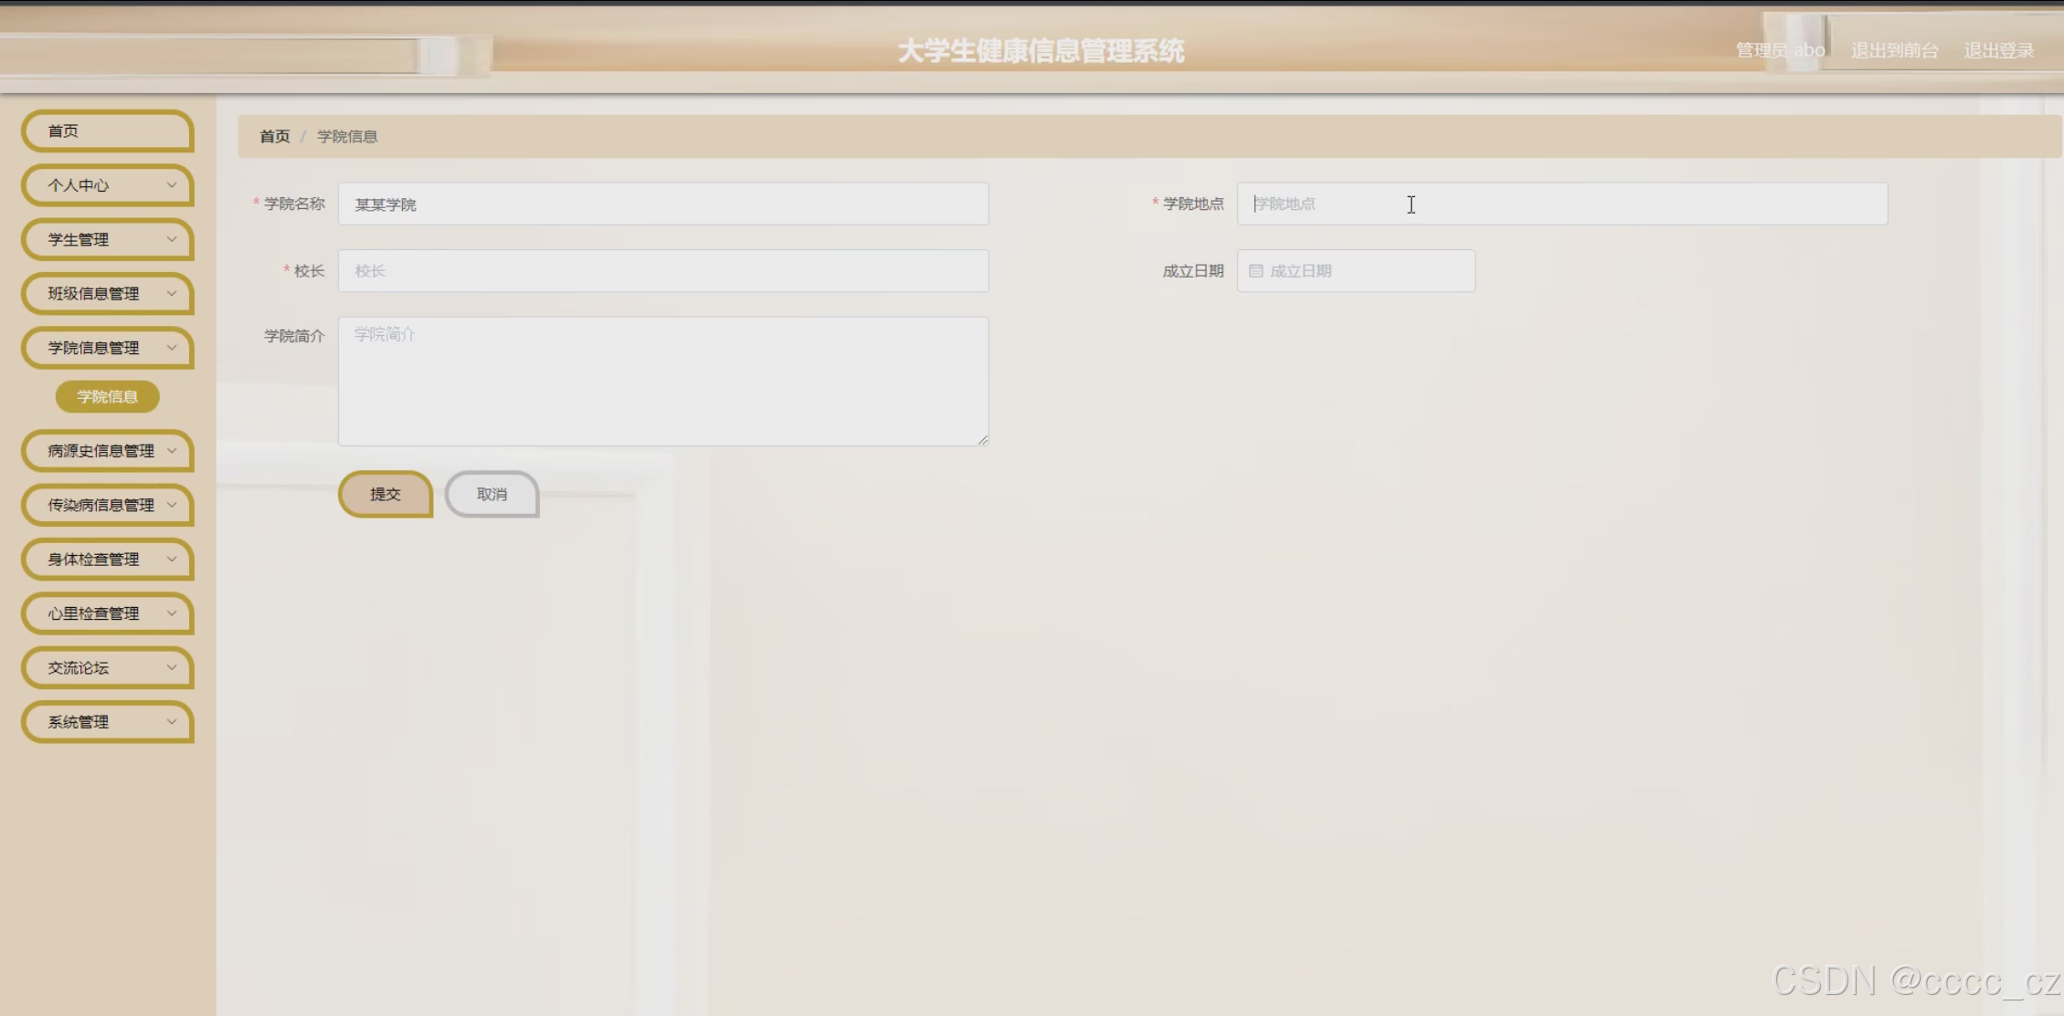
Task: Expand 交流论坛 menu chevron
Action: 171,667
